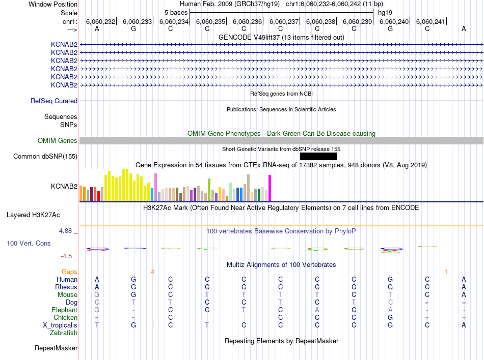The height and width of the screenshot is (360, 484).
Task: Click the Zebrafish species label
Action: (x=64, y=333)
